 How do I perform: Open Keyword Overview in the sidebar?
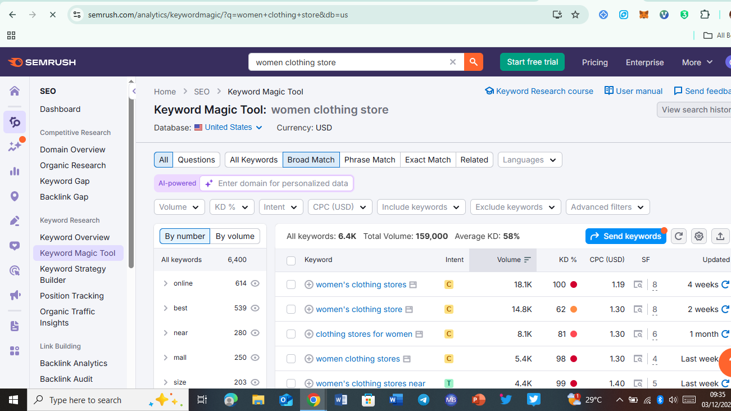coord(75,237)
